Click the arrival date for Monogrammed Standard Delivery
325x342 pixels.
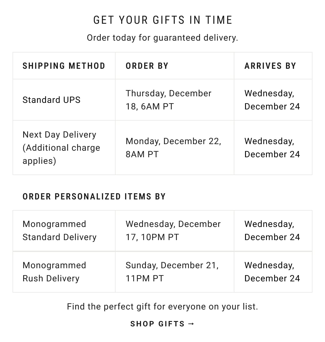tap(272, 231)
